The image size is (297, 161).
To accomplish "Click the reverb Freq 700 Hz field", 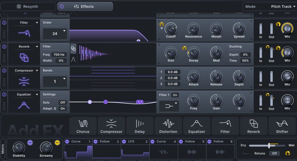I will tap(59, 55).
